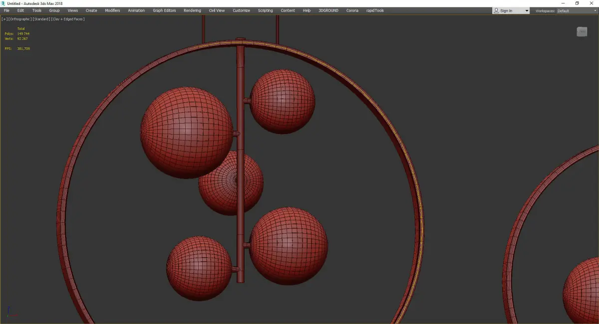This screenshot has height=324, width=599.
Task: Click the world axis tripod in the viewport
Action: (x=12, y=312)
